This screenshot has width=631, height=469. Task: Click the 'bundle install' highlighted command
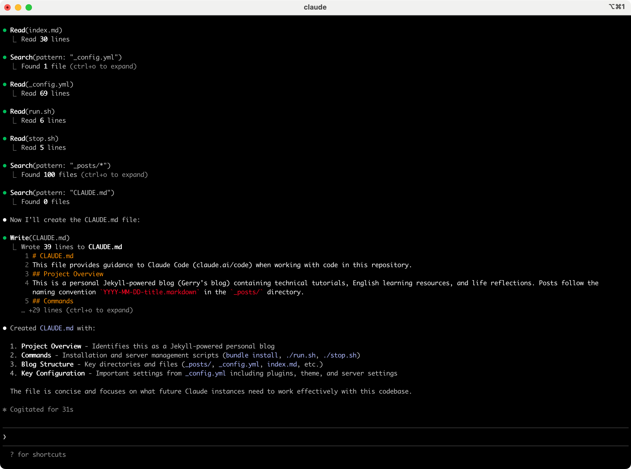click(252, 355)
